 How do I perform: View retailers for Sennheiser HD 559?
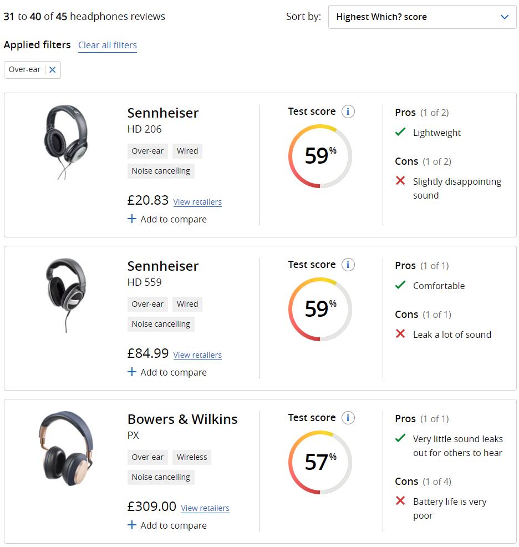[197, 355]
